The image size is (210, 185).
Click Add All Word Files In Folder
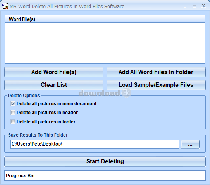(x=156, y=72)
